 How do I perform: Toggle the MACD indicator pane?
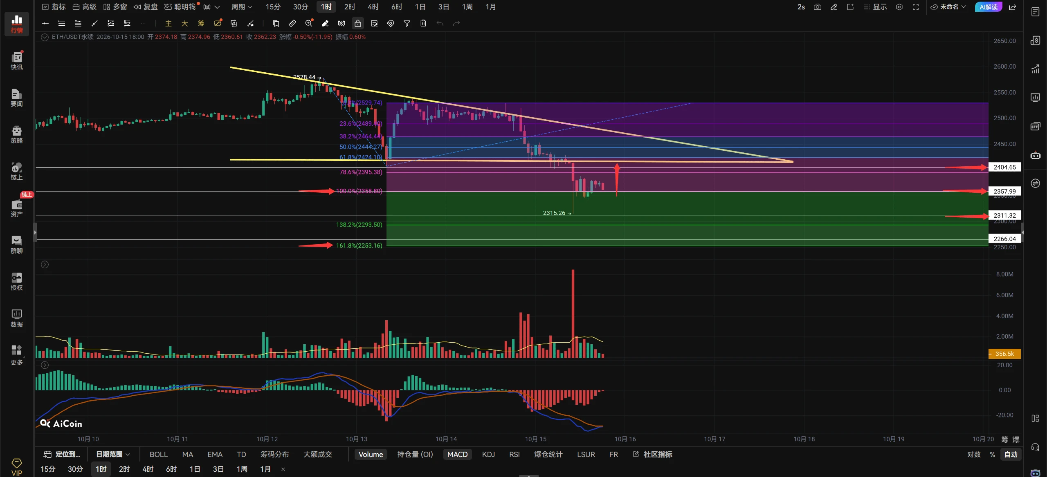click(x=457, y=454)
